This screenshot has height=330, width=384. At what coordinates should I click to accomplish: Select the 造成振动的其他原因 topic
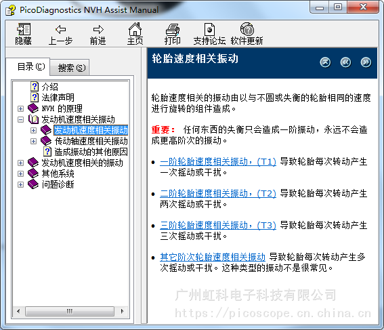pos(91,152)
